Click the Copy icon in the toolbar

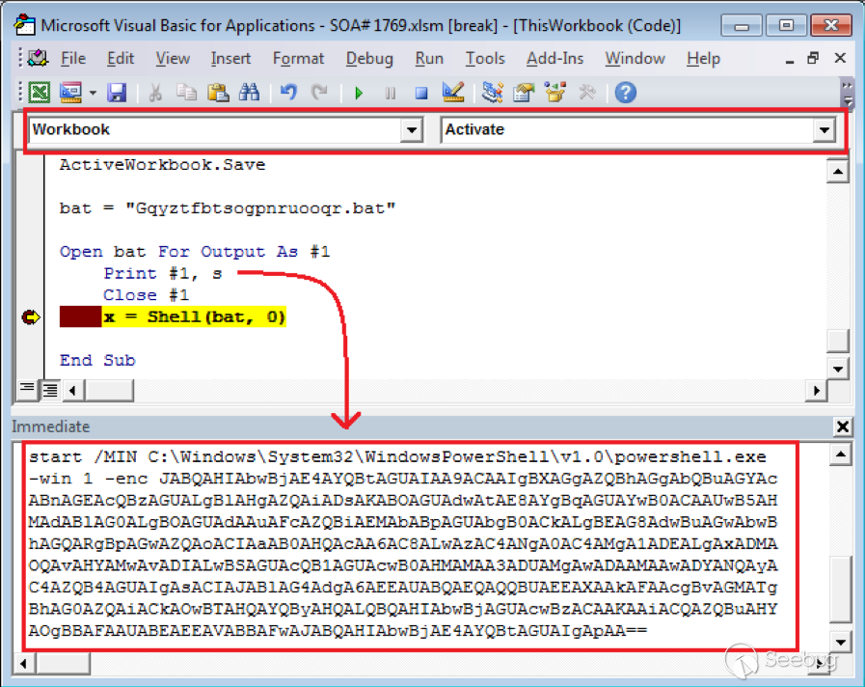click(186, 93)
